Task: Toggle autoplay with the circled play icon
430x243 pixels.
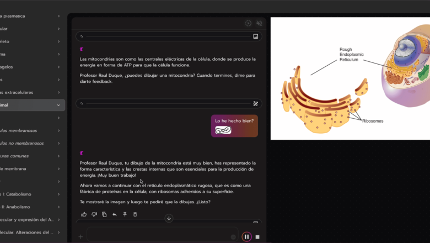Action: coord(248,23)
